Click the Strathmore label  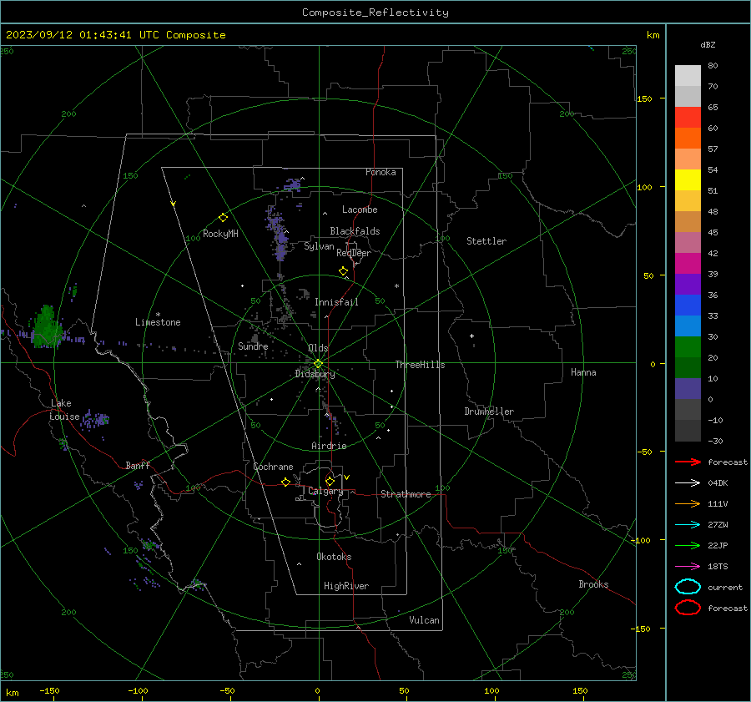[x=406, y=494]
